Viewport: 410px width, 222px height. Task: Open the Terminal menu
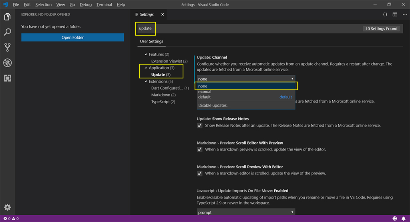coord(104,4)
